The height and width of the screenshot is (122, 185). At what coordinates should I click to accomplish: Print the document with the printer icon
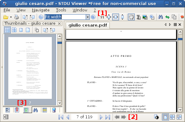tap(17, 17)
